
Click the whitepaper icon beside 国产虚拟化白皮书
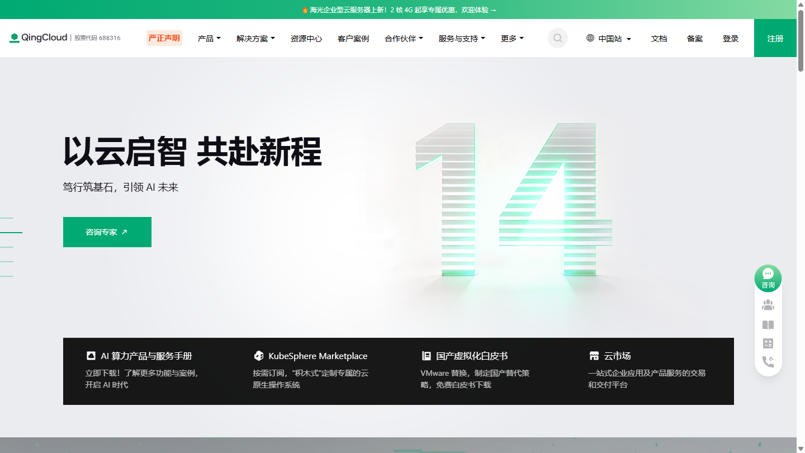426,356
